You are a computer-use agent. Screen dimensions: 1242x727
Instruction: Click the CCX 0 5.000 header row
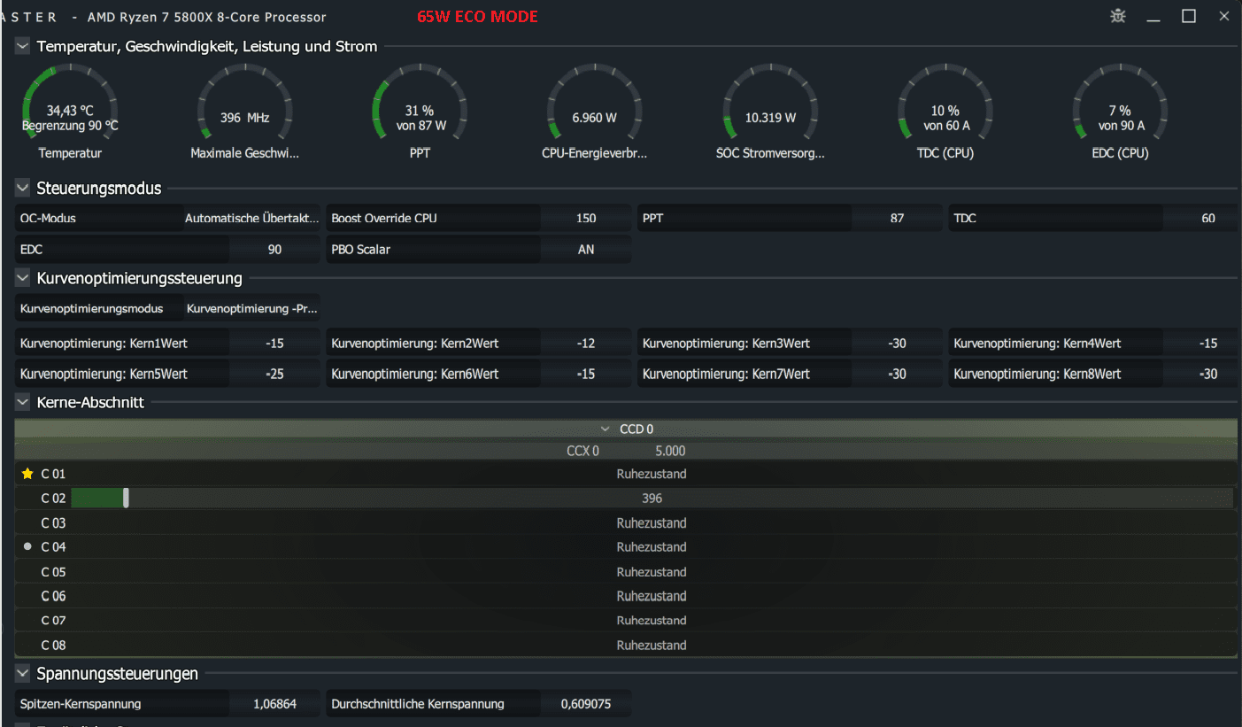626,451
